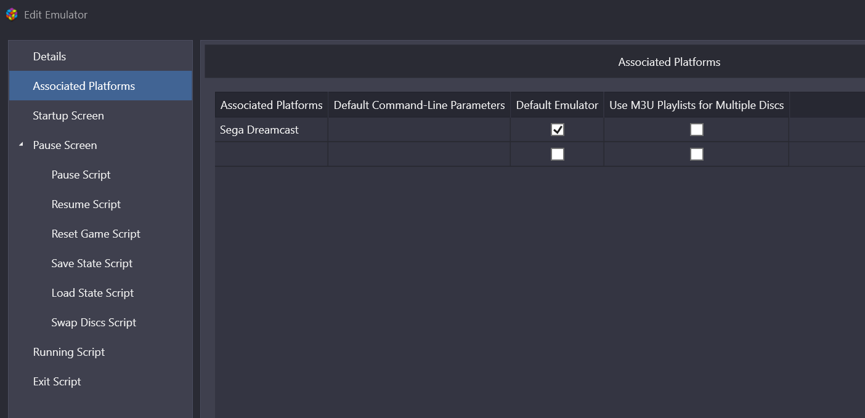Click Sega Dreamcast command-line parameters field
Viewport: 865px width, 418px height.
coord(419,130)
